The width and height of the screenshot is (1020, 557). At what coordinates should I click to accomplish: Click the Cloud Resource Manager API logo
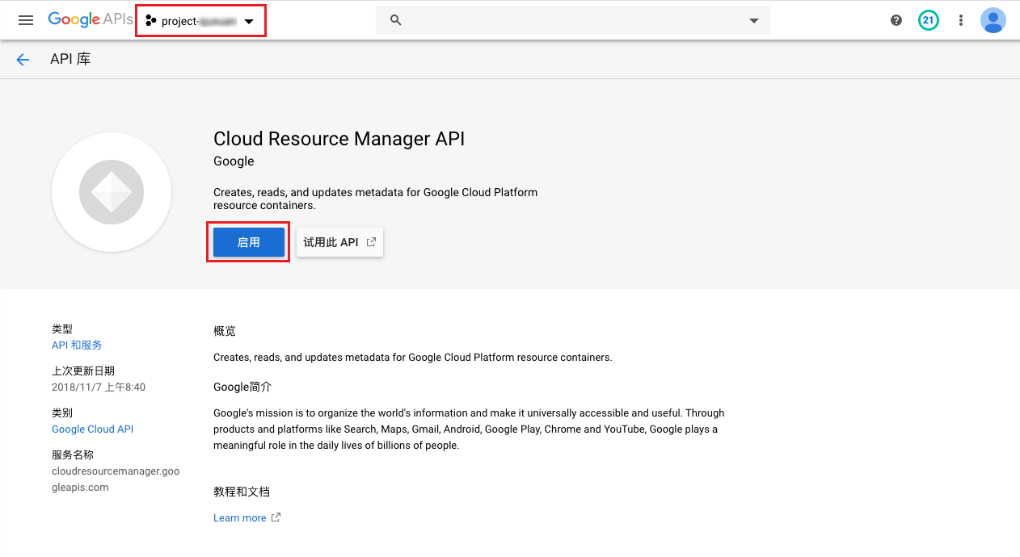pos(112,192)
